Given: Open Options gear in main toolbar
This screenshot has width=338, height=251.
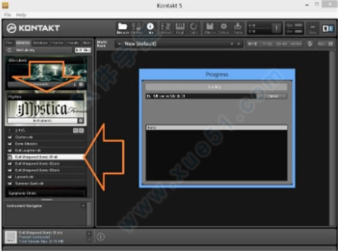Looking at the screenshot, I should click(x=224, y=28).
